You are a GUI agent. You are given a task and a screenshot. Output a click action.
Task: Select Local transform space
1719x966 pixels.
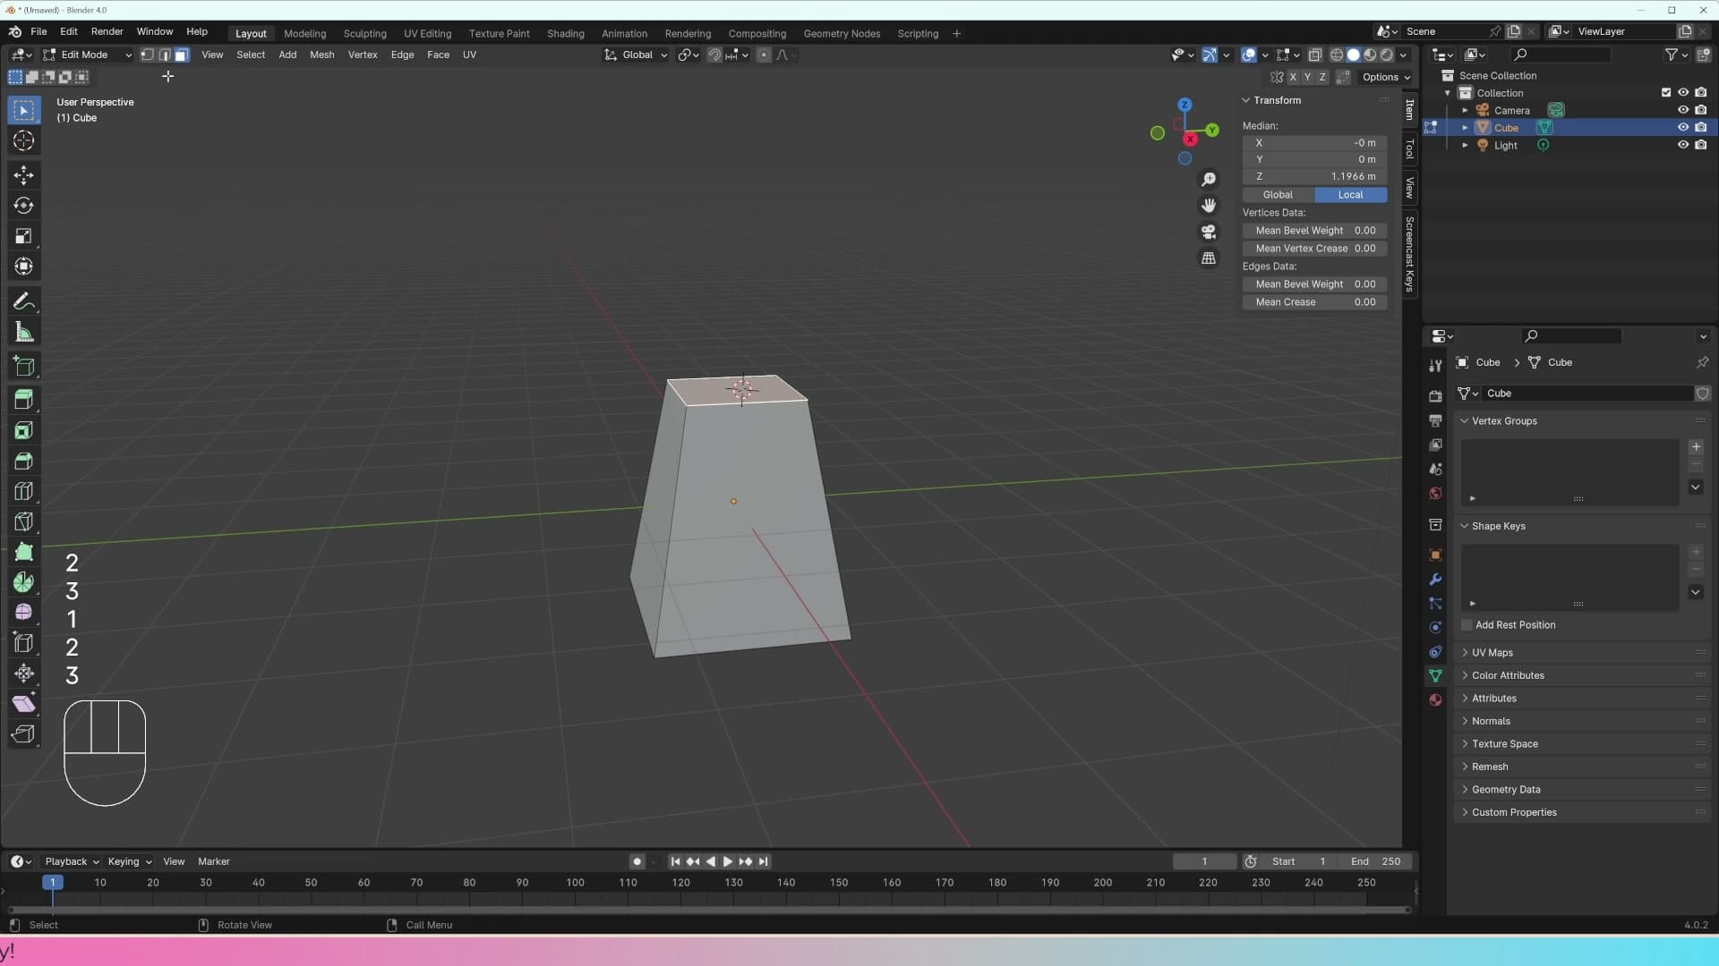click(1350, 195)
